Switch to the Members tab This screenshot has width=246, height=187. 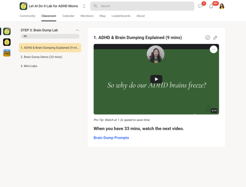pyautogui.click(x=87, y=16)
